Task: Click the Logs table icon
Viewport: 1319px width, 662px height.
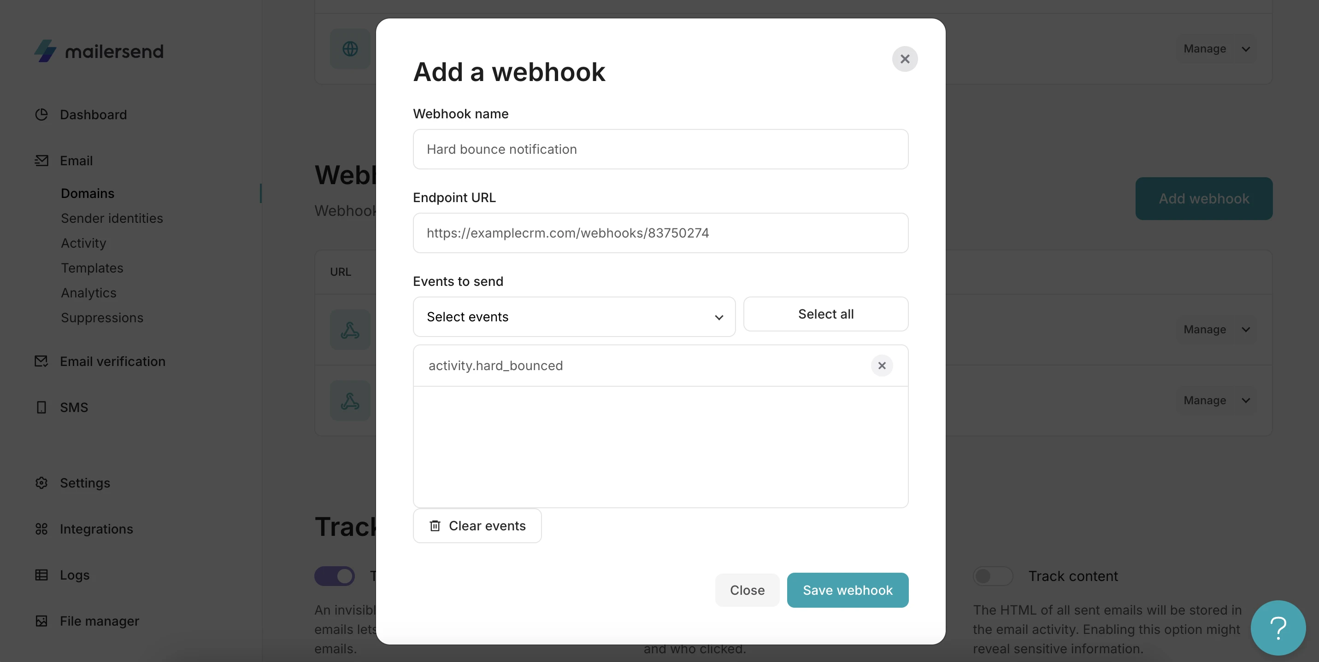Action: click(41, 575)
